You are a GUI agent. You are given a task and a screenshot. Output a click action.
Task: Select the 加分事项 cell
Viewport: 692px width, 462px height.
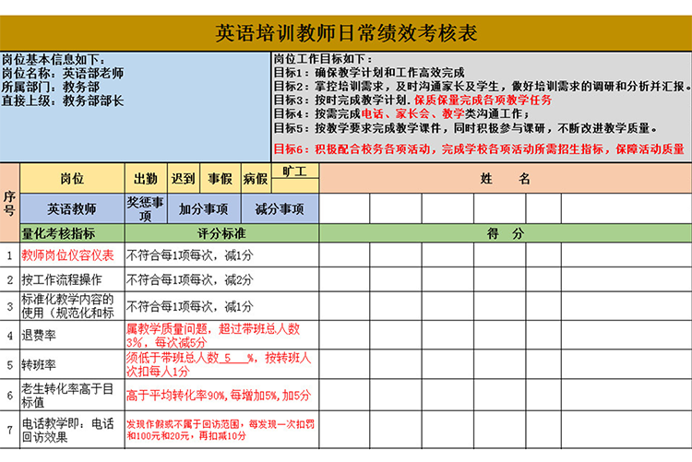pos(202,208)
